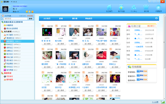Select 活跃社区 in the room list
The image size is (166, 104).
[9, 47]
